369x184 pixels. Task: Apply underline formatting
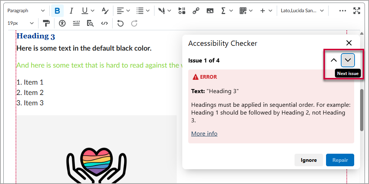(x=85, y=11)
